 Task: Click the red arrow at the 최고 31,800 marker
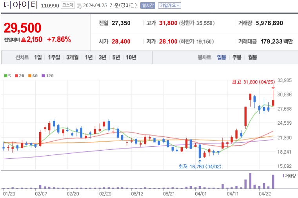pos(273,87)
